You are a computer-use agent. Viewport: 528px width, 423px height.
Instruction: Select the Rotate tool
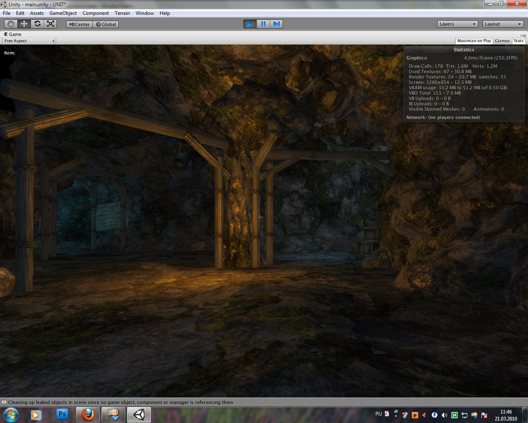pyautogui.click(x=38, y=24)
